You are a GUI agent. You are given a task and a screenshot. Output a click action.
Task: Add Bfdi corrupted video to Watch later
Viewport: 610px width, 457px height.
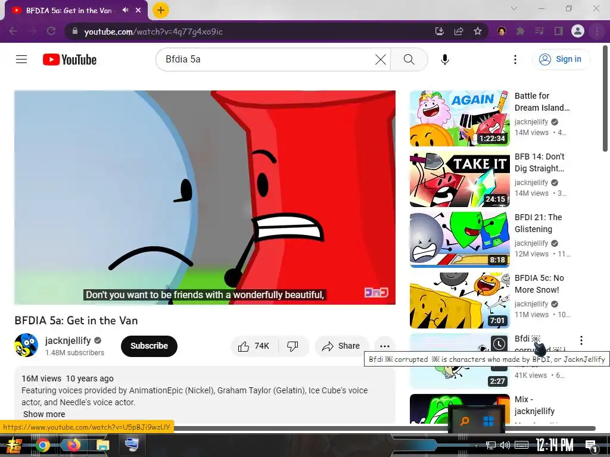[x=499, y=343]
